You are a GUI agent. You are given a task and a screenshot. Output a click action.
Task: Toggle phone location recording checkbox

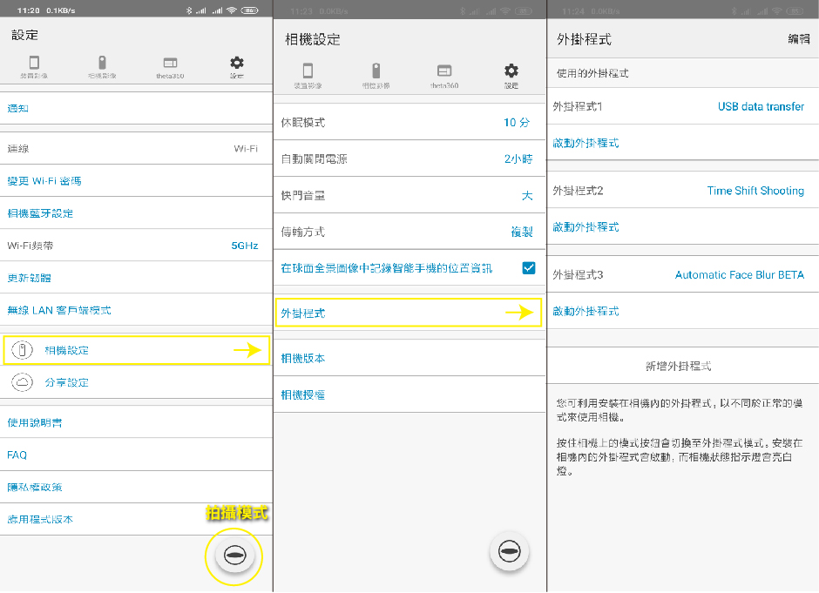(x=528, y=268)
